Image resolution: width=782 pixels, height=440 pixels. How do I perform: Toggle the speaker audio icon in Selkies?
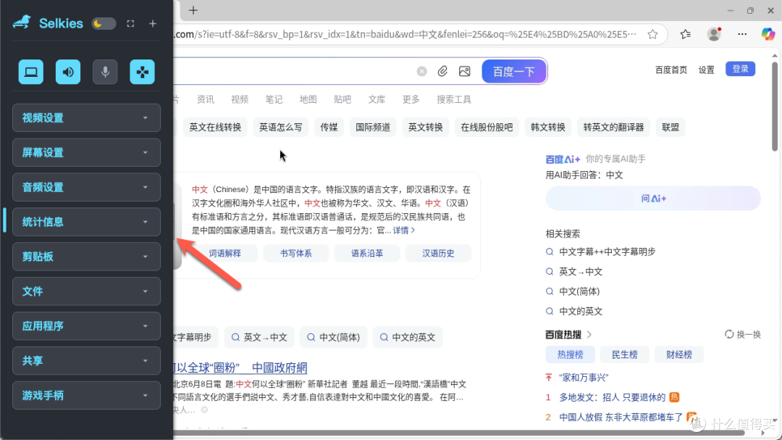pos(67,72)
